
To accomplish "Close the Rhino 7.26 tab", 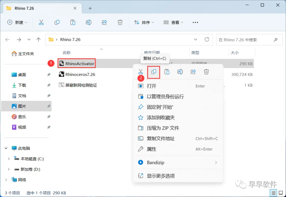I will [75, 8].
